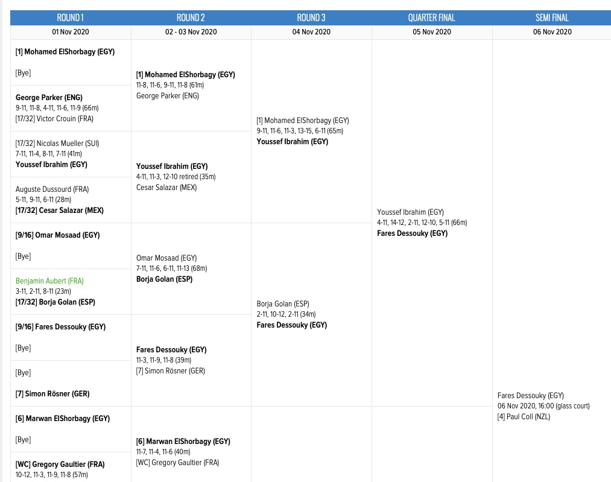Click George Parker (ENG) in Round 1
Screen dimensions: 611x482
click(x=49, y=98)
